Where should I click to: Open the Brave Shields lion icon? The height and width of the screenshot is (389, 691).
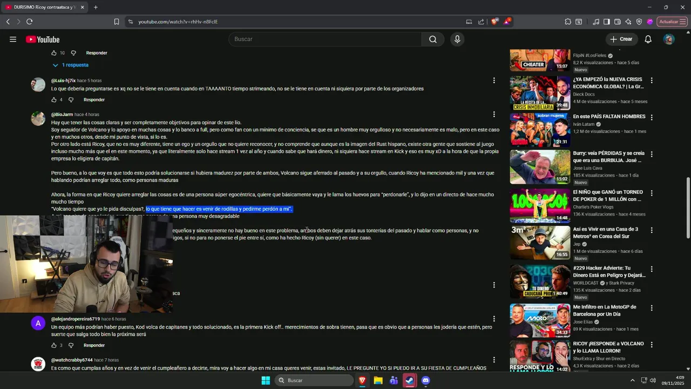click(494, 22)
